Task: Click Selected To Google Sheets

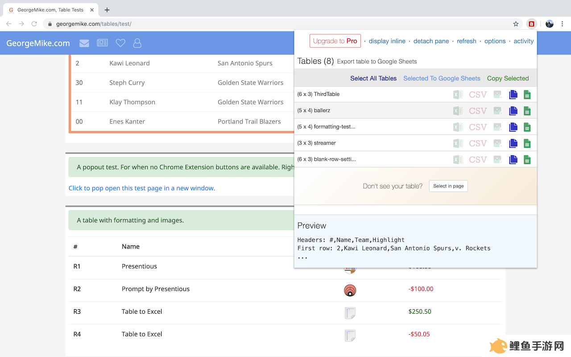Action: tap(442, 78)
